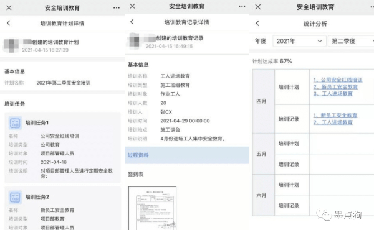
Task: Close the middle 安全培训教育 panel with X
Action: [x=132, y=6]
